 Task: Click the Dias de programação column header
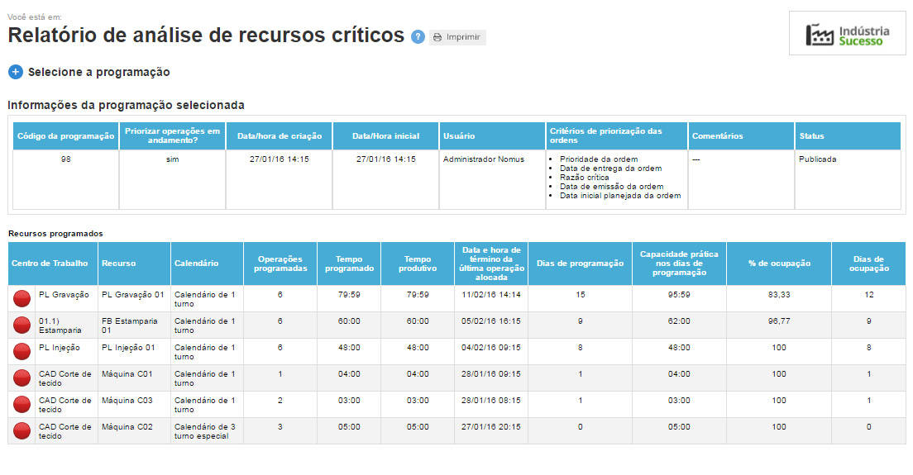[x=580, y=264]
